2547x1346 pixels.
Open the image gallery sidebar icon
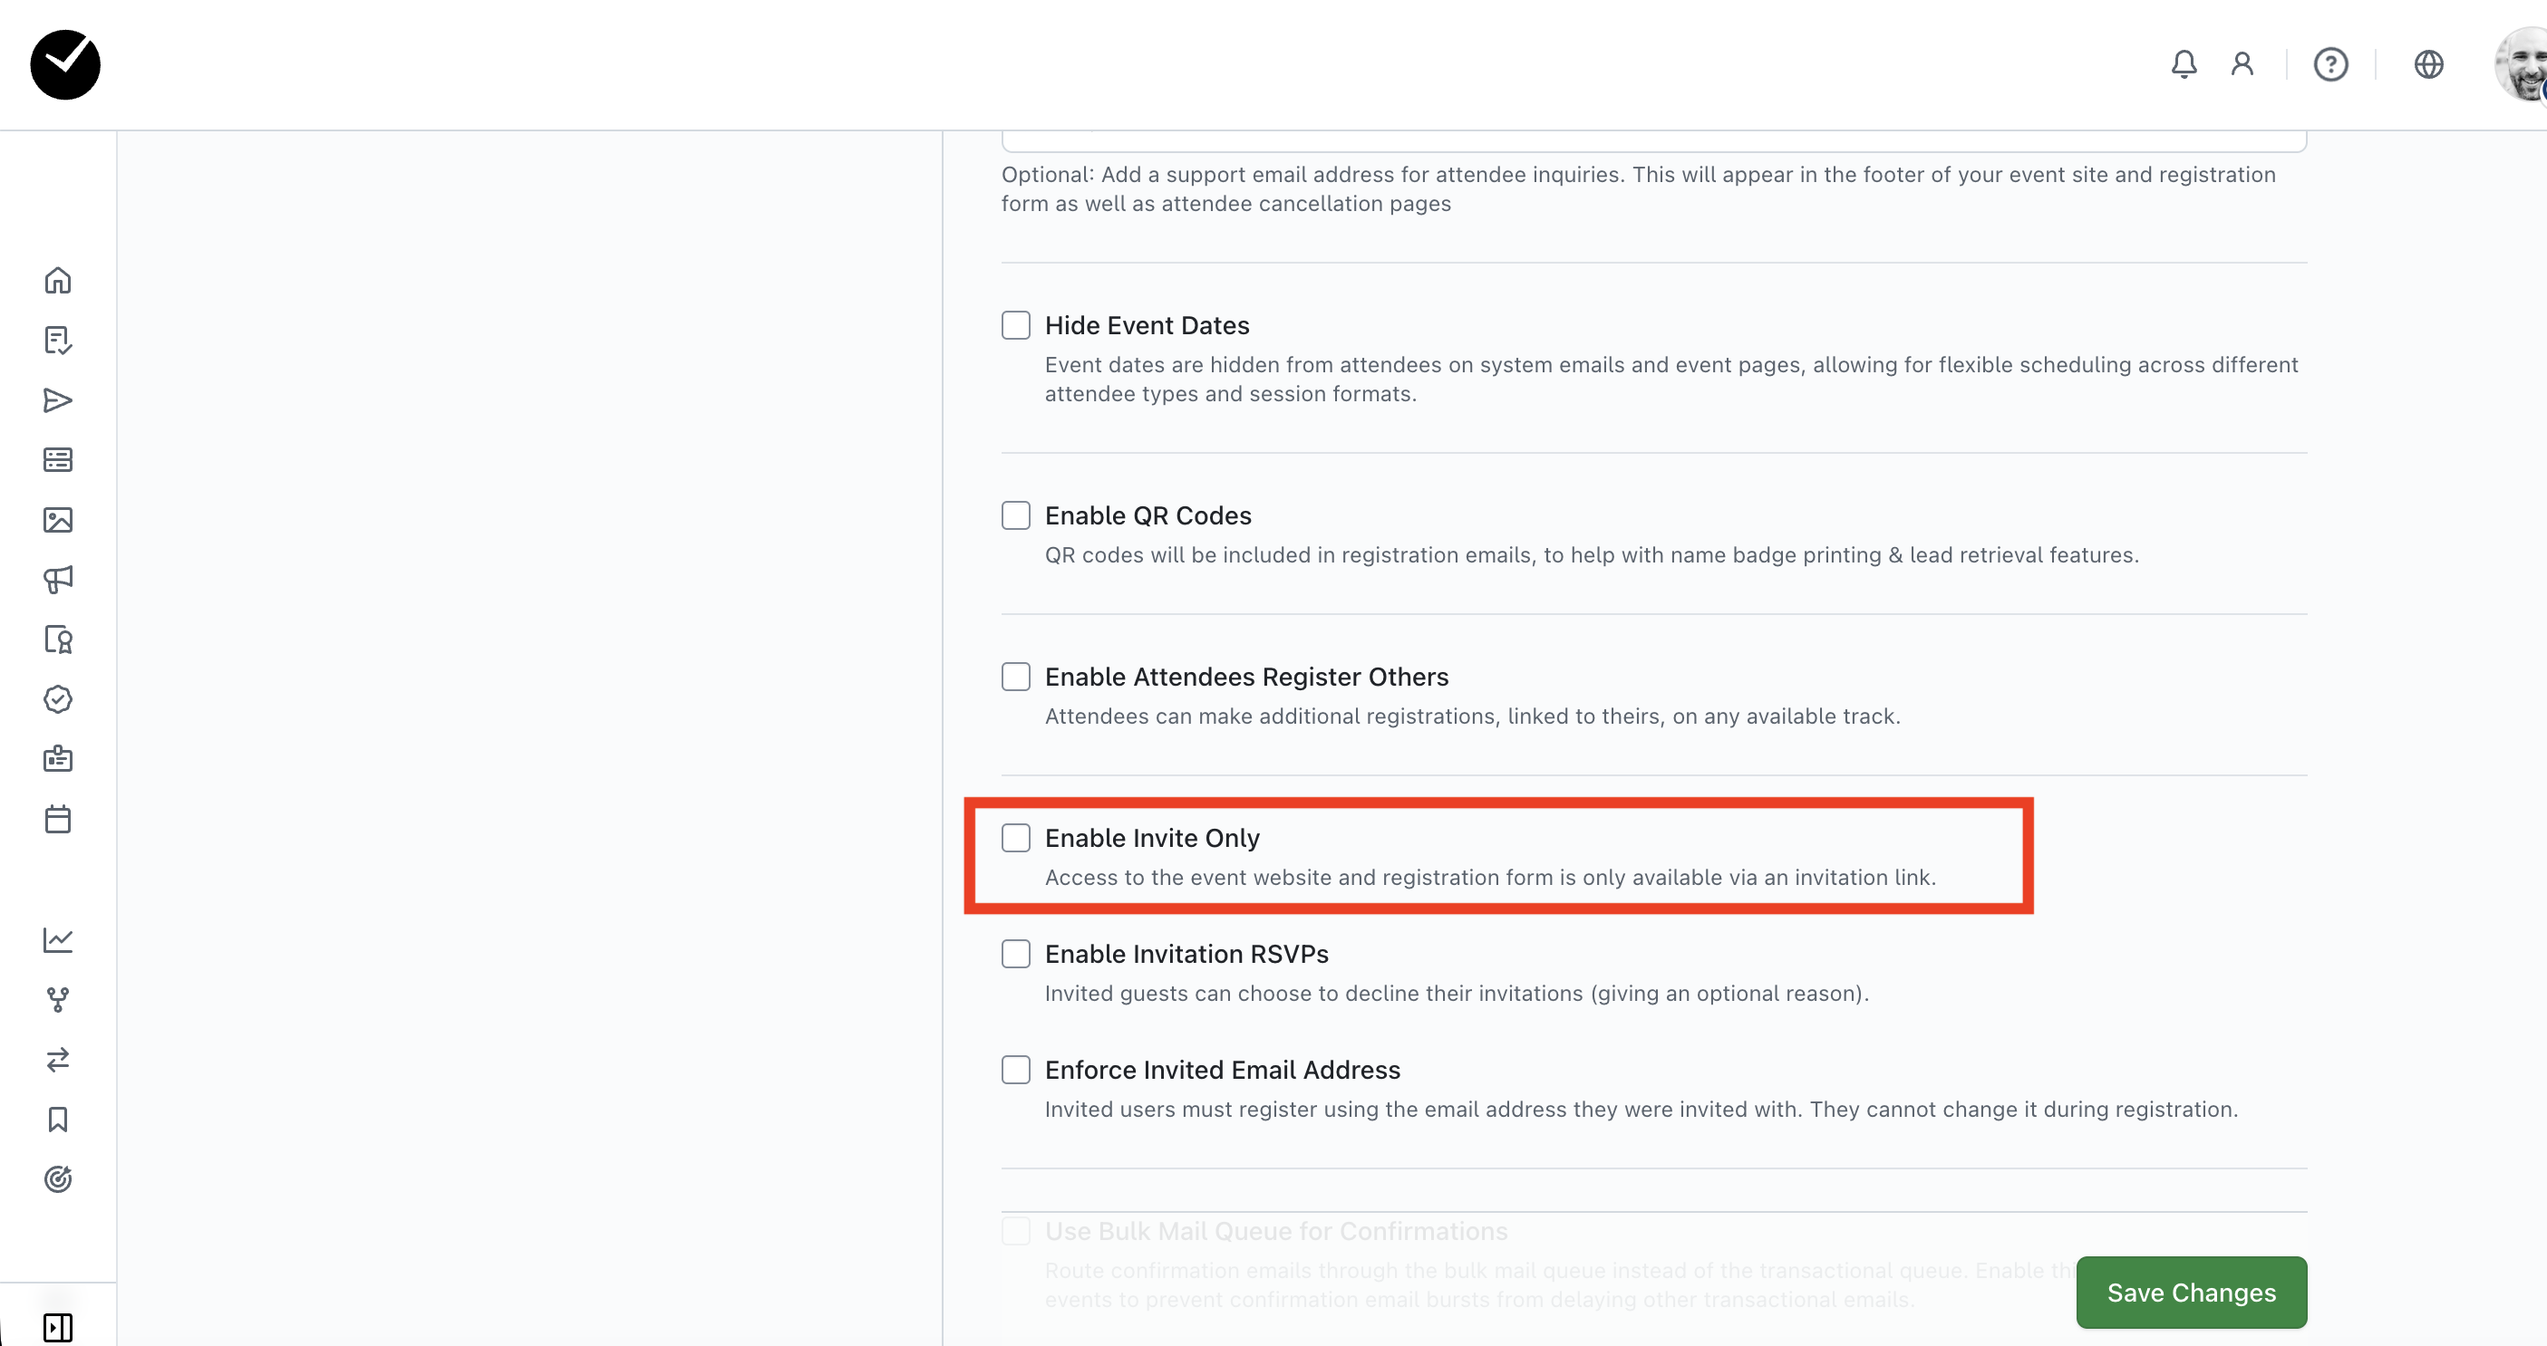58,520
